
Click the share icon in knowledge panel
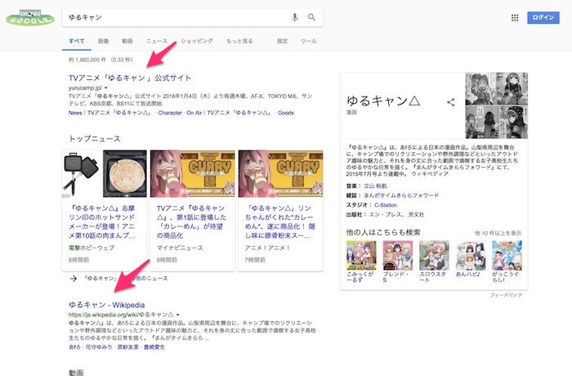point(450,102)
